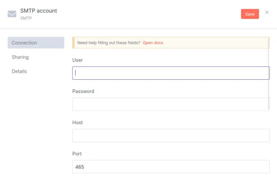Switch to the Connection tab
Screen dimensions: 277x184
tap(36, 43)
